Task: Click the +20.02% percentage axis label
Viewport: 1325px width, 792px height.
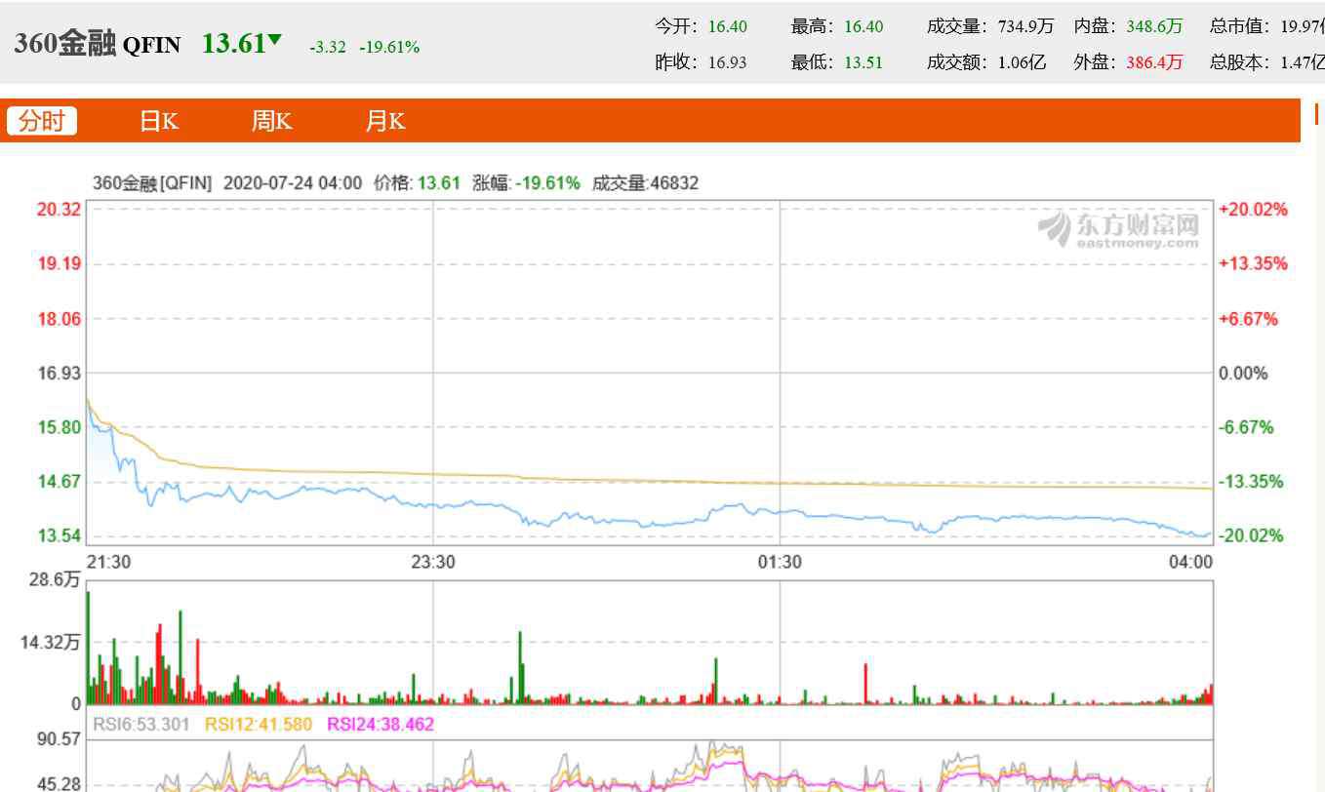Action: [x=1253, y=210]
